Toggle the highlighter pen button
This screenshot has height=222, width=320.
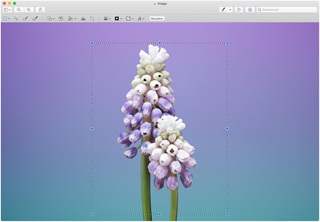click(224, 10)
